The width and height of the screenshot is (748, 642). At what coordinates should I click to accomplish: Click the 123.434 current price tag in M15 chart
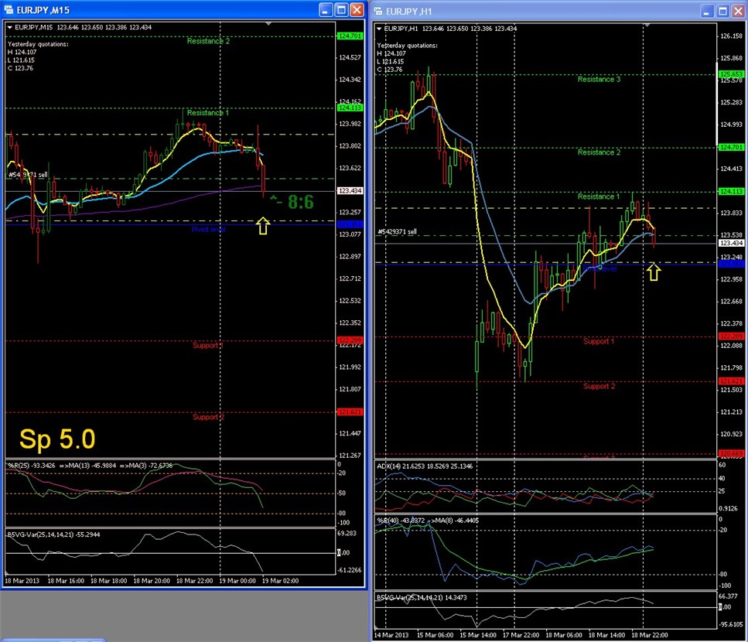pyautogui.click(x=350, y=191)
